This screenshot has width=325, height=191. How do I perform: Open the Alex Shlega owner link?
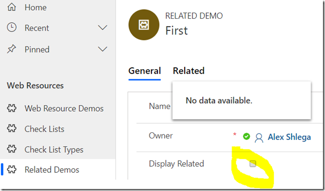coord(289,137)
